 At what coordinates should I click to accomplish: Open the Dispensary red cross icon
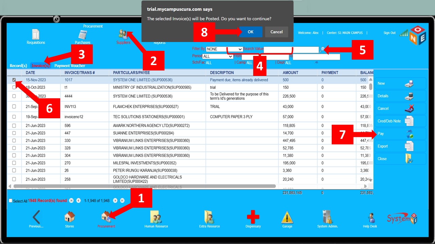pos(253,217)
